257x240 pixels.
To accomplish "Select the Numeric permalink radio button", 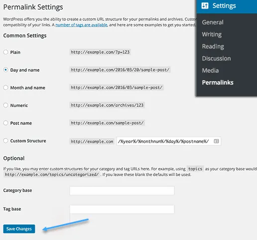I will [5, 105].
